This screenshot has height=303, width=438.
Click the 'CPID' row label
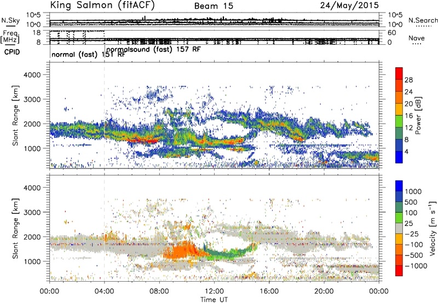(12, 52)
